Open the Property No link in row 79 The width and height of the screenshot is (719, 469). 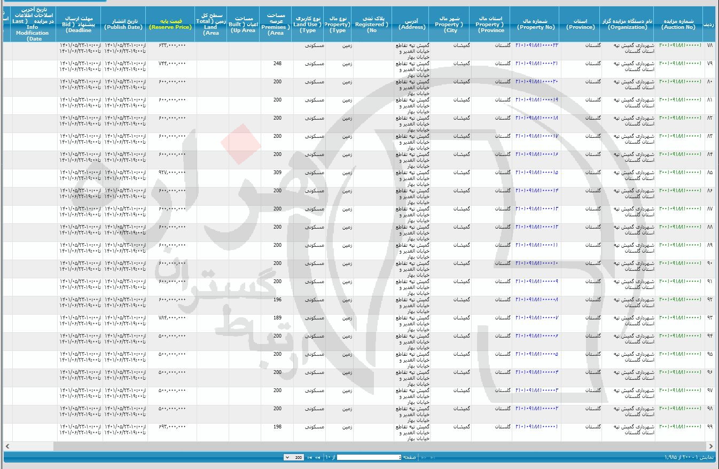pos(537,64)
